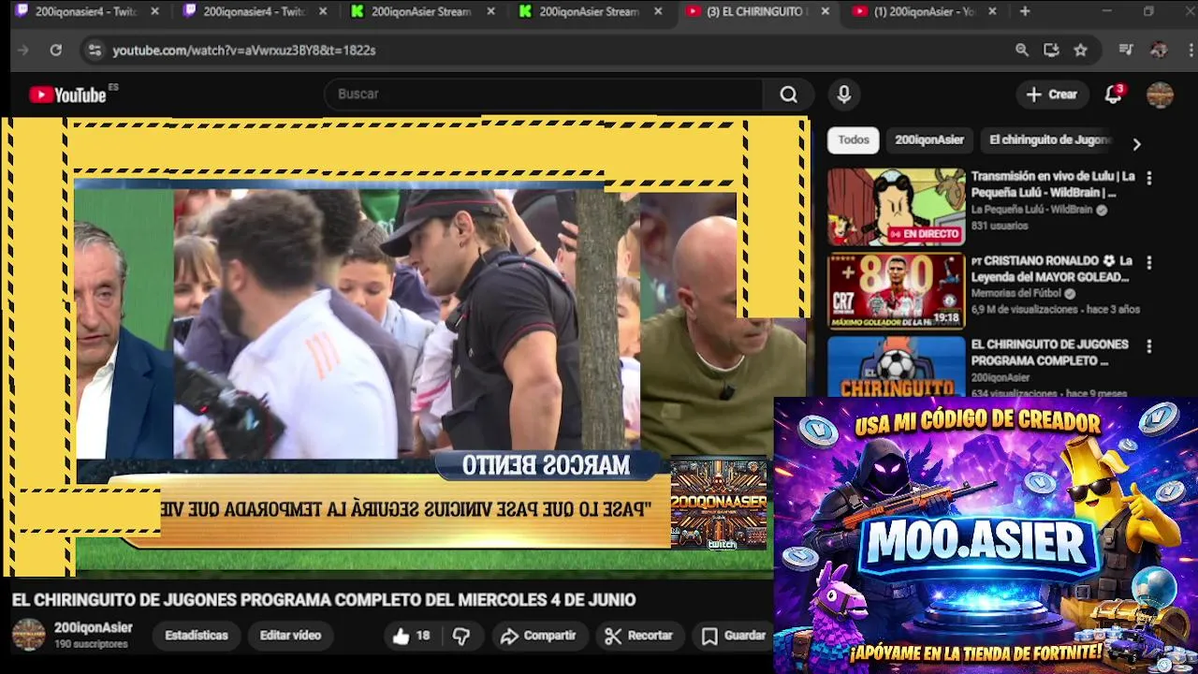Open the media control icon in the browser toolbar
The image size is (1198, 674).
[1126, 51]
